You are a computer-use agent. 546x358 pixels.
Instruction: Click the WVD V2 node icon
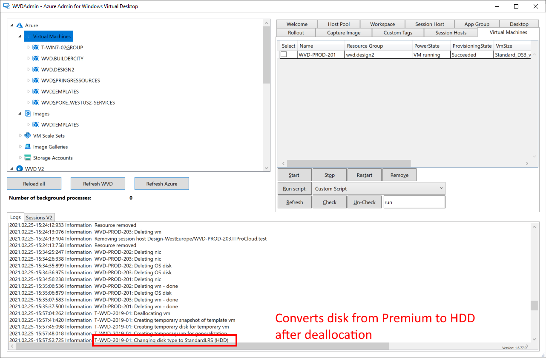[x=20, y=169]
